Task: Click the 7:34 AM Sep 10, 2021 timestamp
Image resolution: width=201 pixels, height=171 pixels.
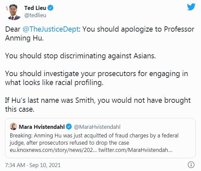Action: tap(33, 165)
